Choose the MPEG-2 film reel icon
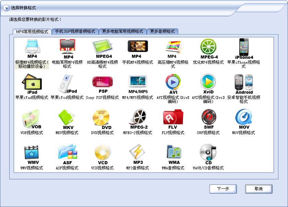Screen dimensions: 288x207 [x=138, y=119]
